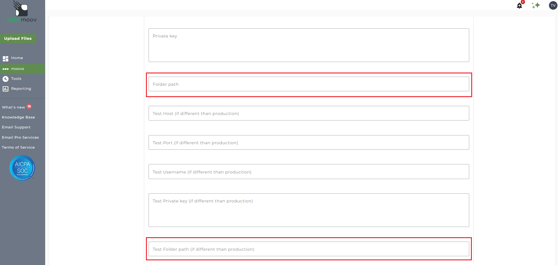Open the Email Pro Services link
This screenshot has height=265, width=558.
pos(20,137)
